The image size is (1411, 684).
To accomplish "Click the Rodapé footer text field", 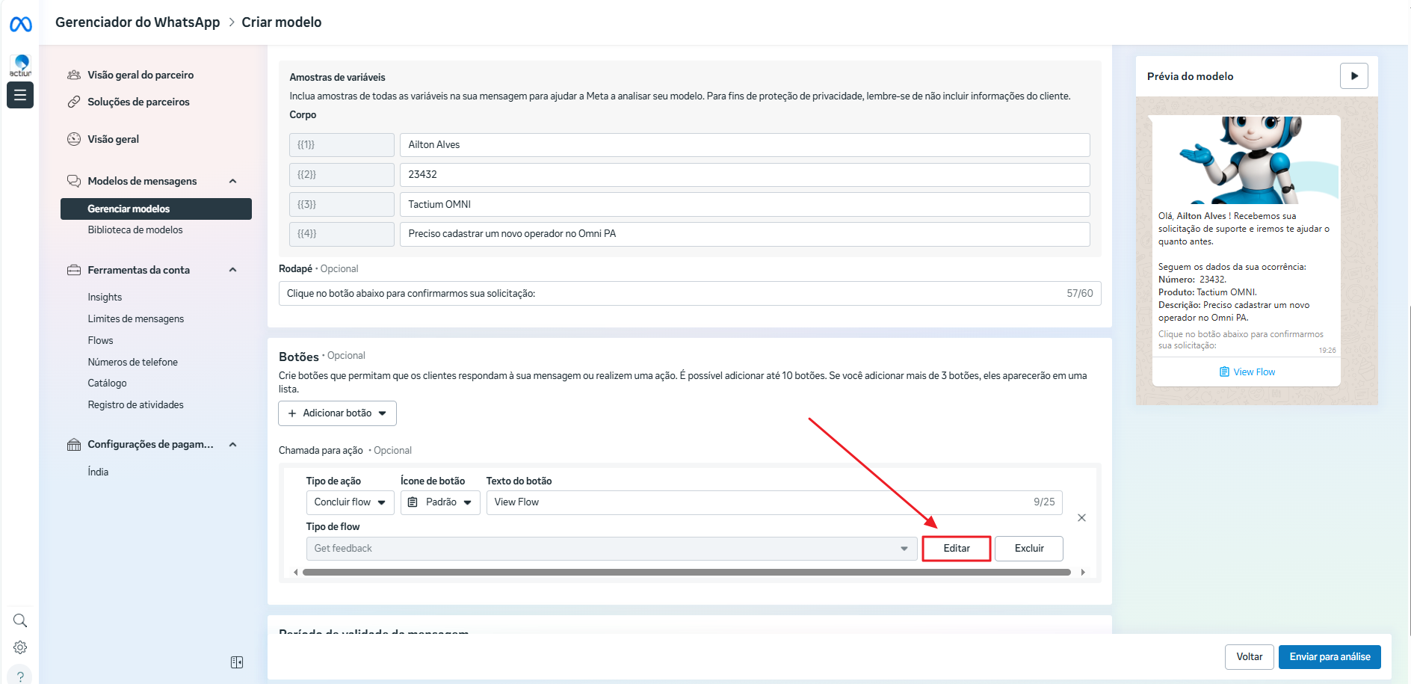I will coord(673,294).
